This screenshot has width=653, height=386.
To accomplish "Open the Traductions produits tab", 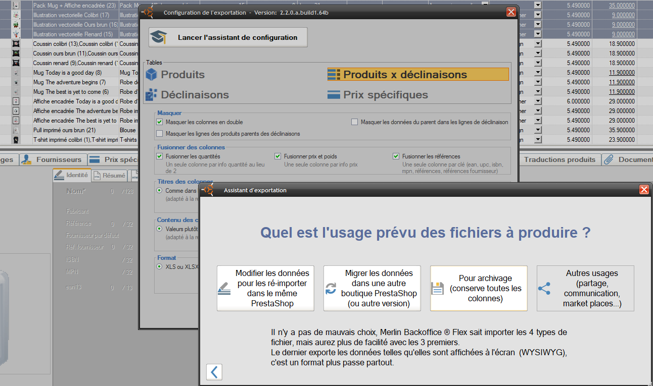I will pyautogui.click(x=559, y=159).
